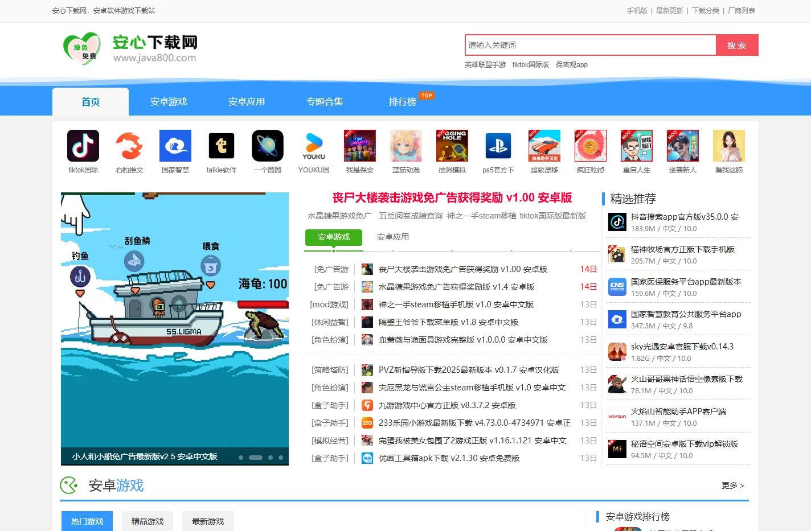
Task: Click the 保密观app hot keyword
Action: point(572,65)
